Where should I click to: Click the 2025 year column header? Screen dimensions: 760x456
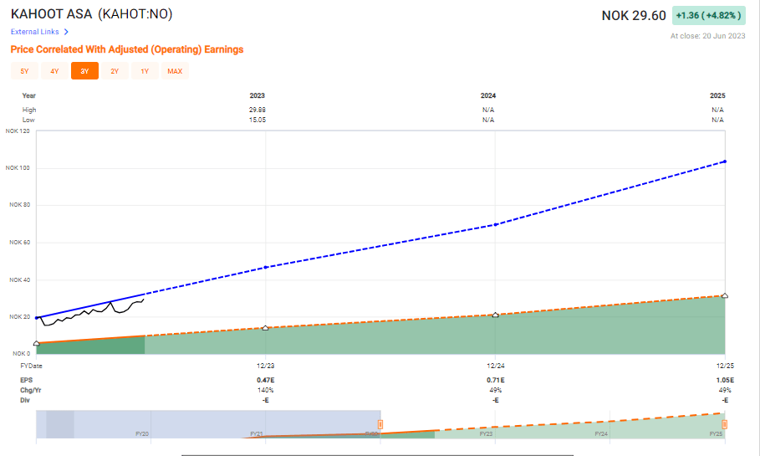click(x=718, y=95)
